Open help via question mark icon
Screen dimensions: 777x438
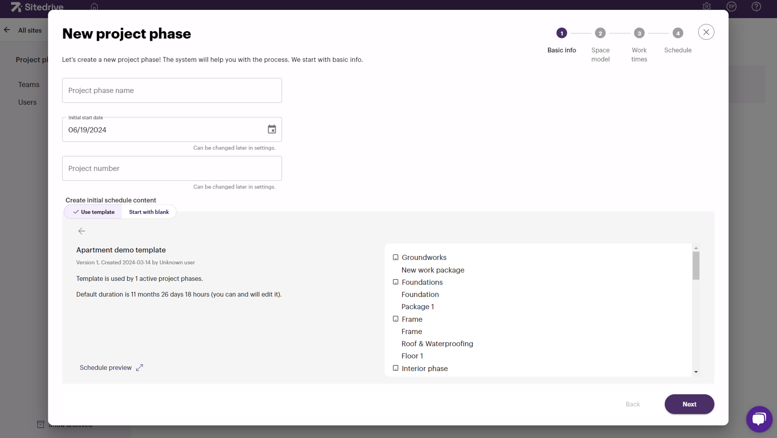point(756,6)
